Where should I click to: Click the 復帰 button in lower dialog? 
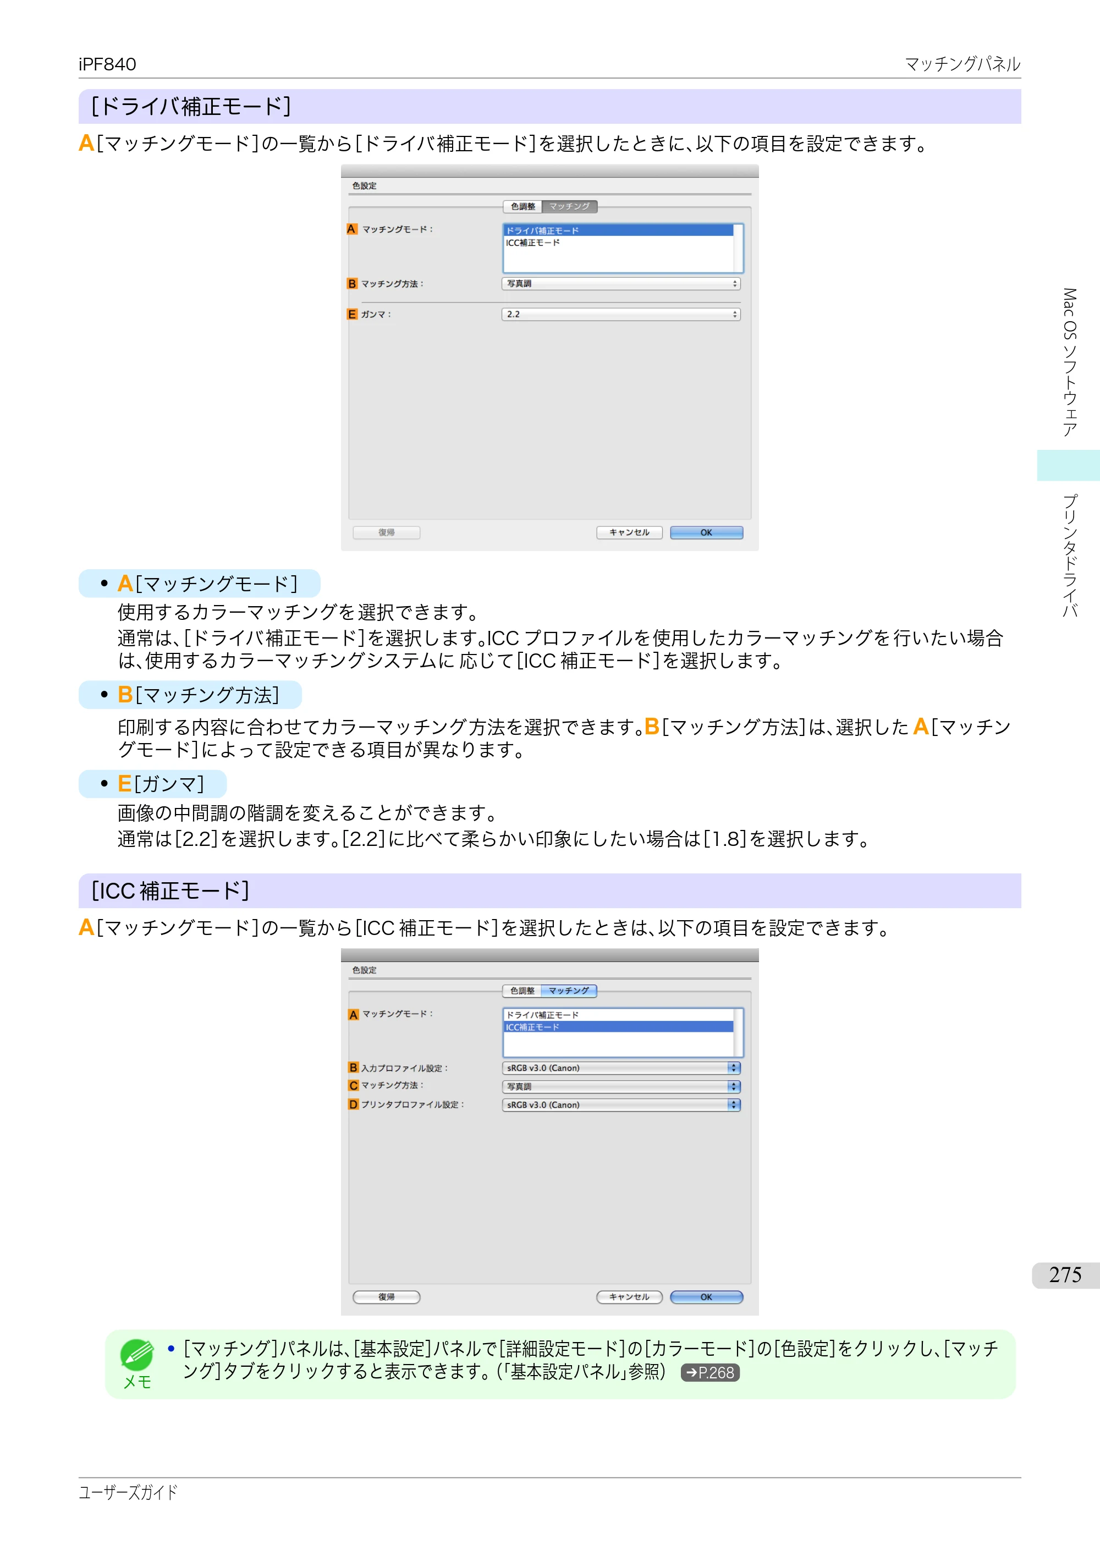coord(386,1297)
